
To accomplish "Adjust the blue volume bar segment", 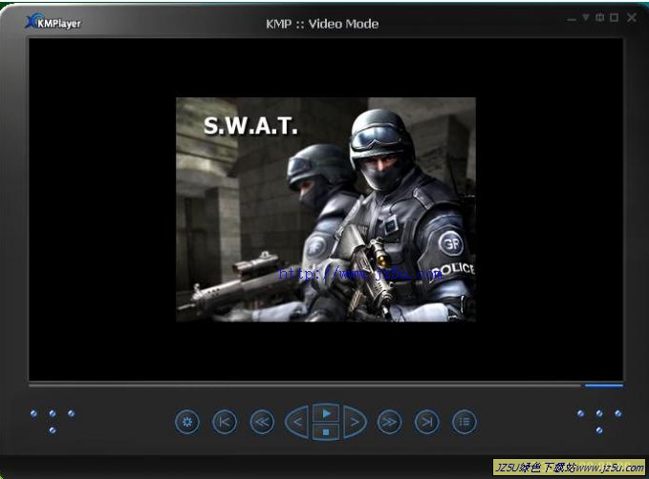I will click(604, 386).
